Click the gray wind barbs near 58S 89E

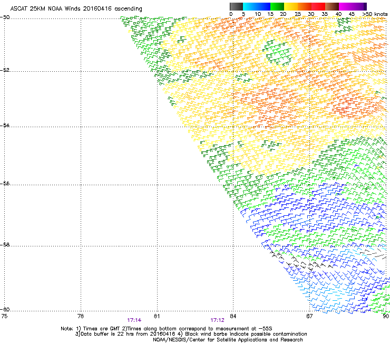tap(373, 254)
